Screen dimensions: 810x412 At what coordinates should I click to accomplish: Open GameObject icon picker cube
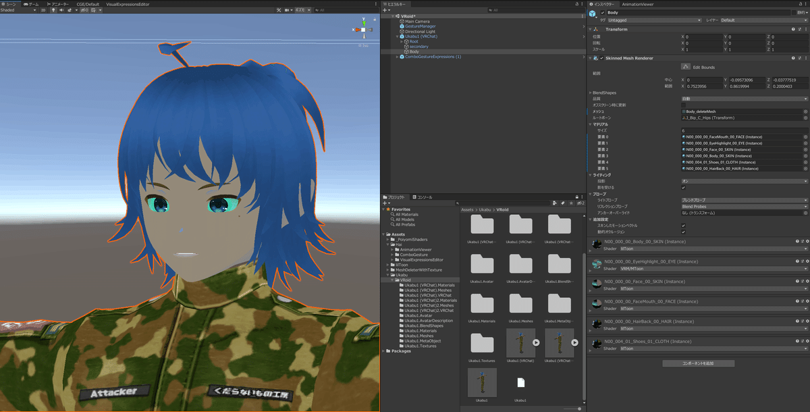click(593, 14)
